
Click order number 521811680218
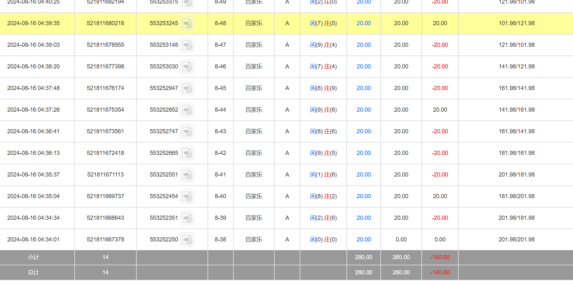[105, 23]
